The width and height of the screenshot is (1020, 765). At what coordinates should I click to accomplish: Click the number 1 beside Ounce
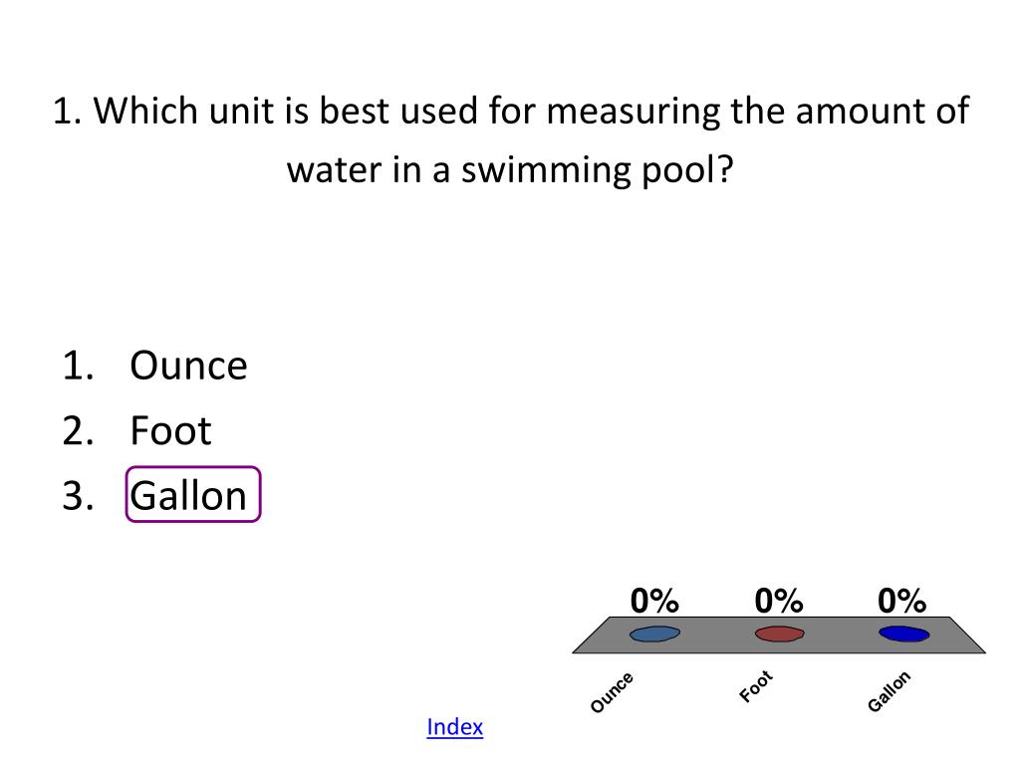point(78,366)
